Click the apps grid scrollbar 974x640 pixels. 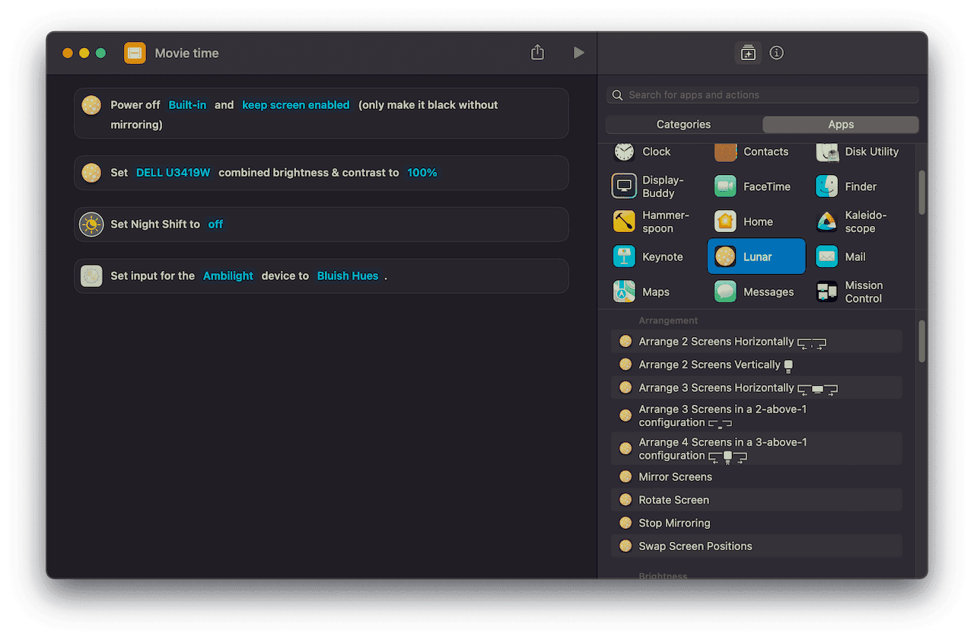coord(922,192)
